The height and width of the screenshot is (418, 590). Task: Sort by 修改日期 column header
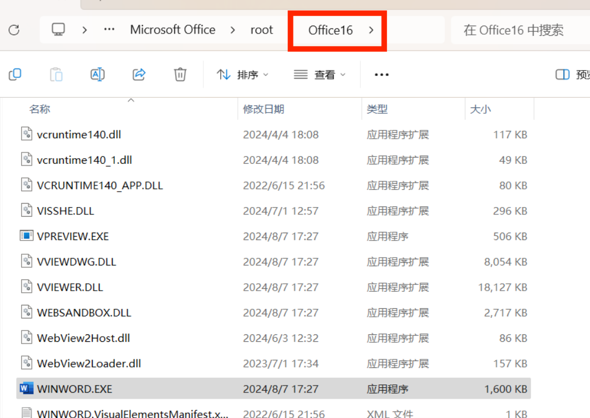[263, 109]
